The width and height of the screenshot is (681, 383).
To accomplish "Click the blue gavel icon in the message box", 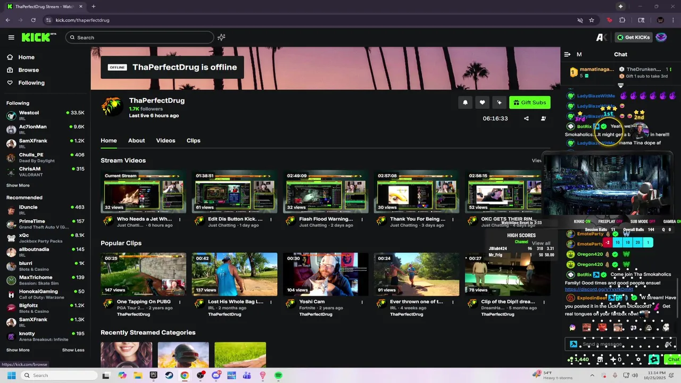I will (573, 344).
